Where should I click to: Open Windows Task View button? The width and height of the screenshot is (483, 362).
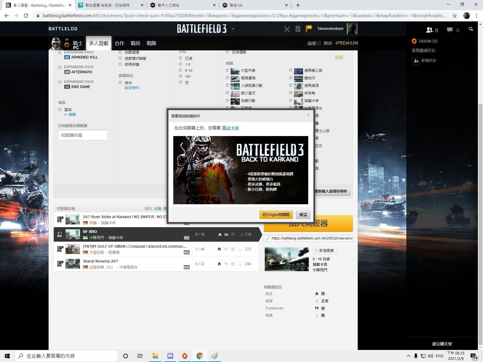click(140, 356)
